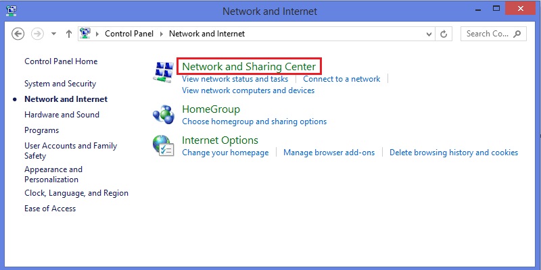541x270 pixels.
Task: Select Network and Internet breadcrumb
Action: pyautogui.click(x=207, y=34)
